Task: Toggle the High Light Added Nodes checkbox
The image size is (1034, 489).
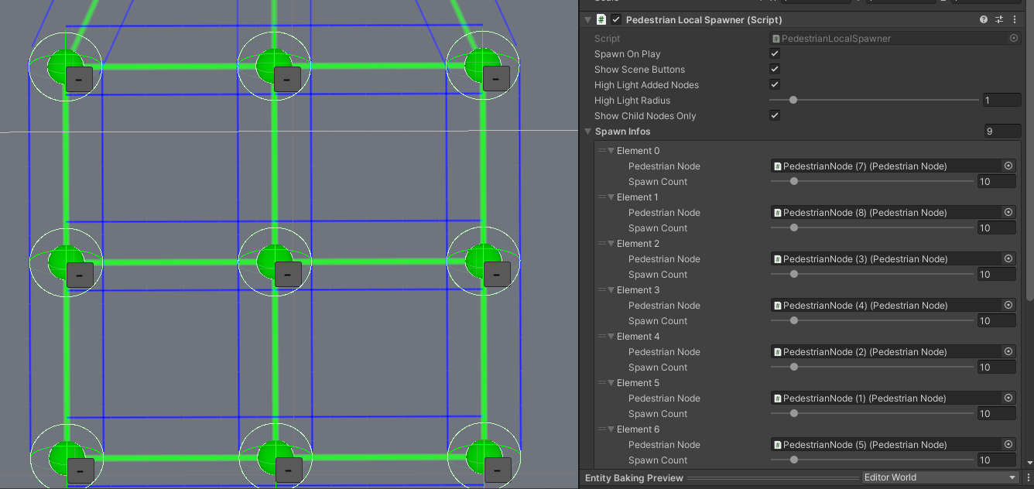Action: point(775,84)
